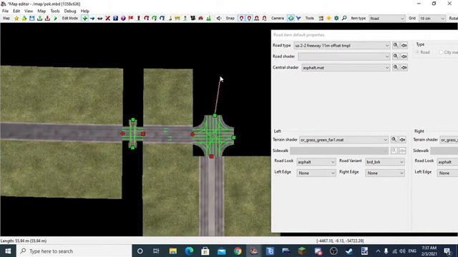Open the File menu
The width and height of the screenshot is (458, 257).
click(5, 11)
